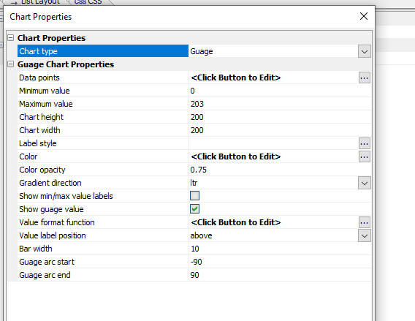This screenshot has height=321, width=415.
Task: Open Value format function ellipsis button
Action: click(364, 222)
